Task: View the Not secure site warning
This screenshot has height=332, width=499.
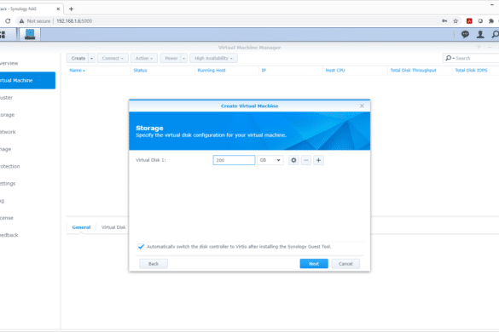Action: click(34, 21)
